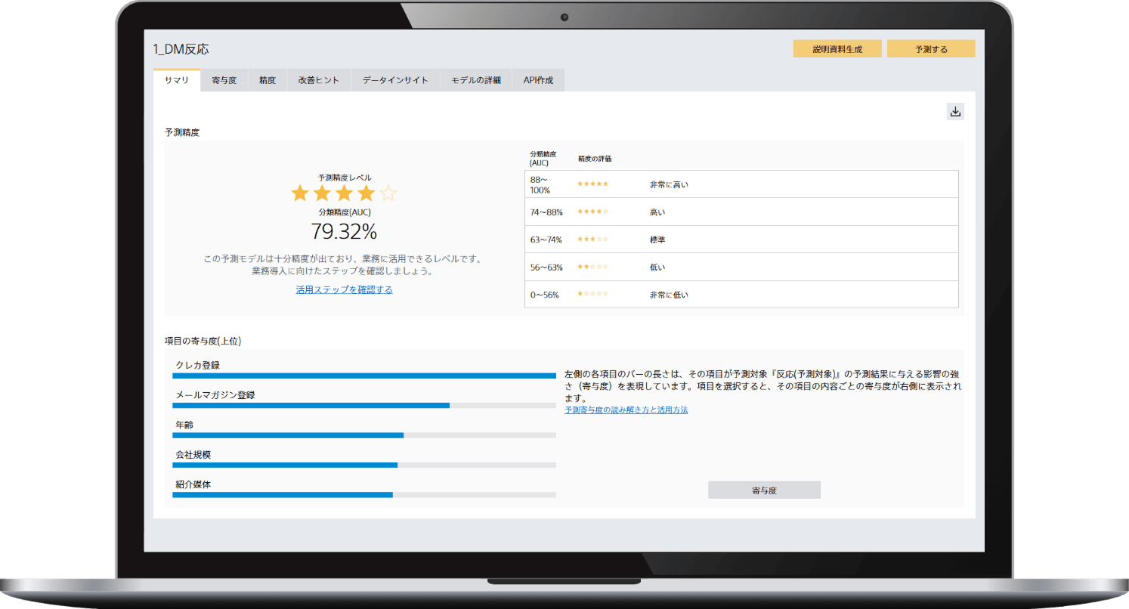
Task: Click the 予測する button
Action: point(931,48)
